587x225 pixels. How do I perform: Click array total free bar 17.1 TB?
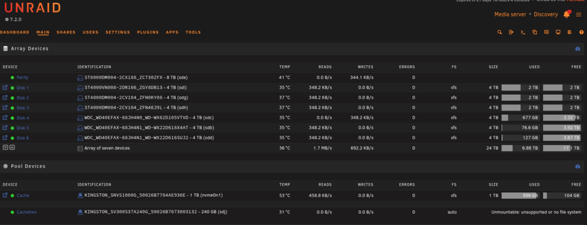pyautogui.click(x=562, y=148)
